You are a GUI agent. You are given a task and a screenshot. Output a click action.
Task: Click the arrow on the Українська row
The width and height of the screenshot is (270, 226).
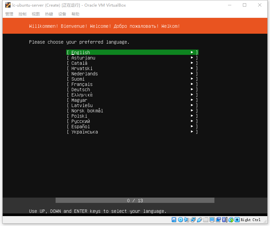(192, 132)
